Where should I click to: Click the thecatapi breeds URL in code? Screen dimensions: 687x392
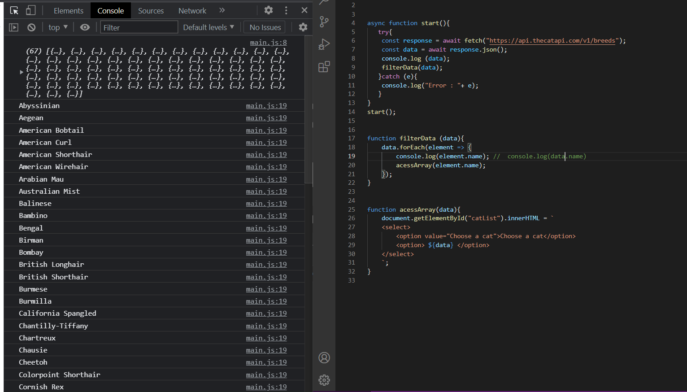click(x=551, y=40)
